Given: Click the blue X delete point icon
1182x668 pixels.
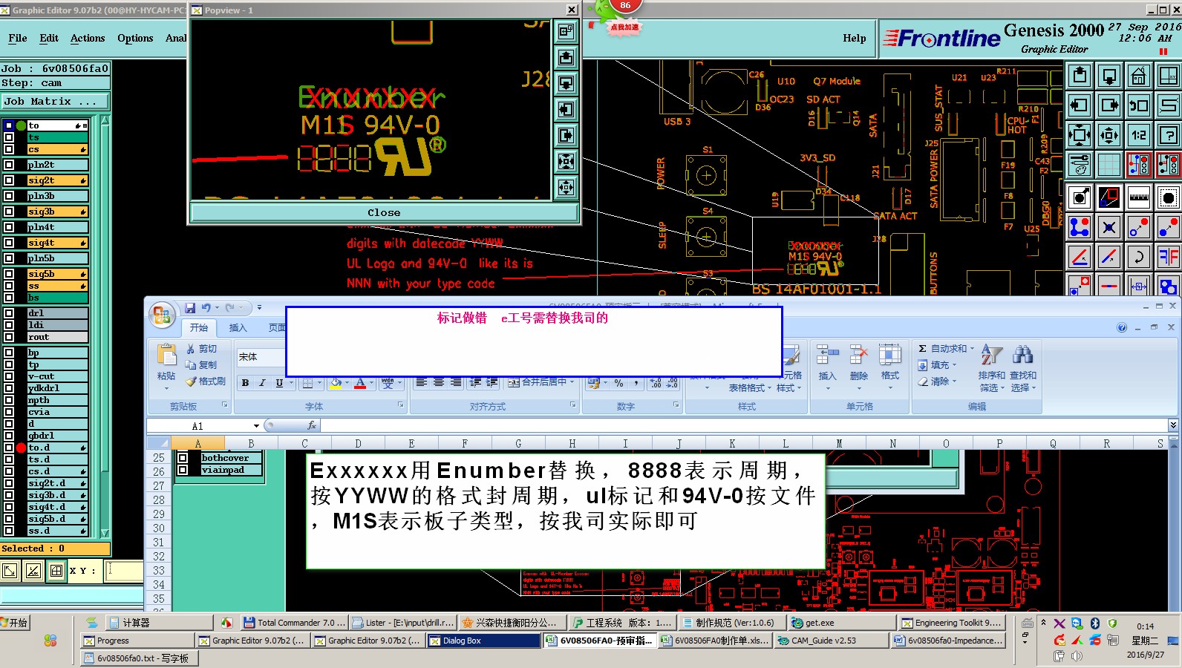Looking at the screenshot, I should (1109, 227).
